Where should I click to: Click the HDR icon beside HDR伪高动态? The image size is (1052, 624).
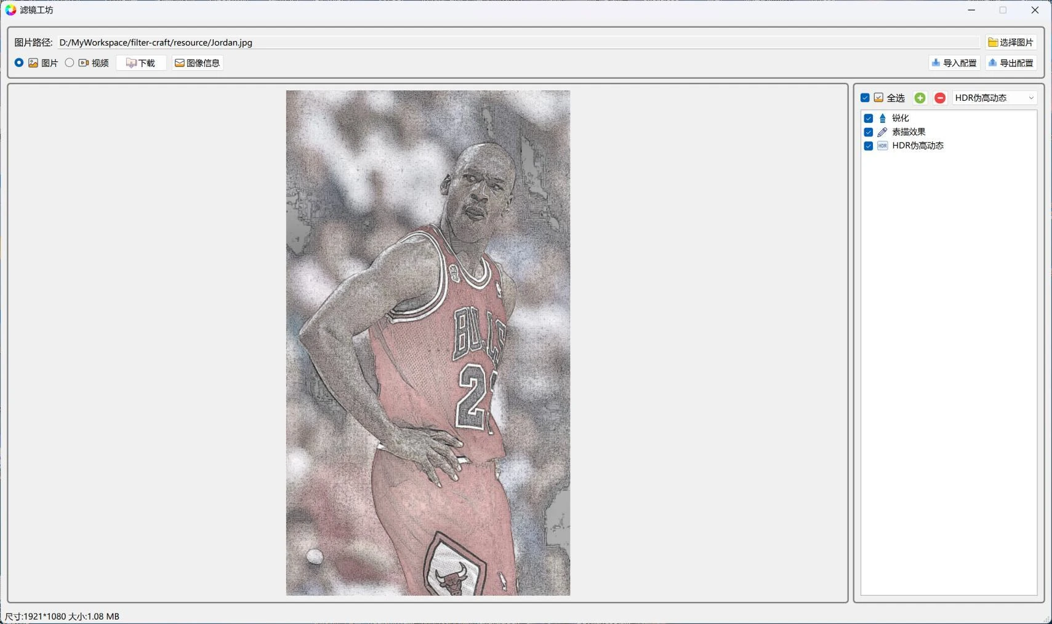click(882, 146)
